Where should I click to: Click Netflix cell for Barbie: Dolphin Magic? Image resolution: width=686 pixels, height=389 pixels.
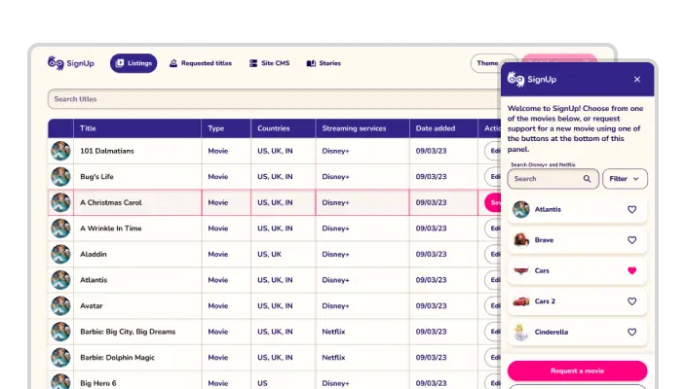coord(362,358)
